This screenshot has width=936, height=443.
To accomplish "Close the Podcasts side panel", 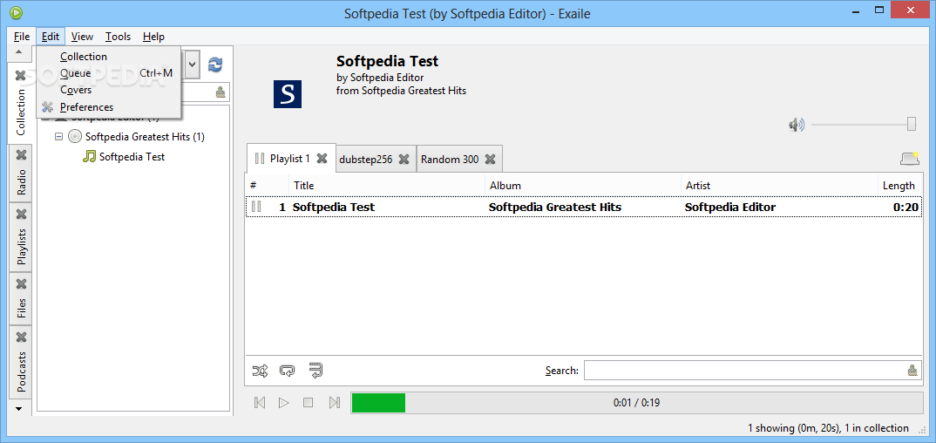I will pyautogui.click(x=22, y=337).
